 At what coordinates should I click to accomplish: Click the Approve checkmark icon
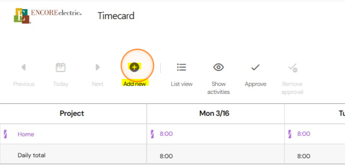255,67
